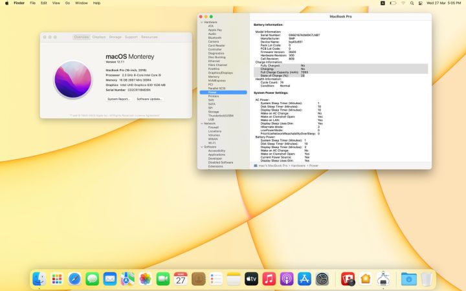Open the Go menu
Viewport: 466px width, 291px height.
click(67, 3)
